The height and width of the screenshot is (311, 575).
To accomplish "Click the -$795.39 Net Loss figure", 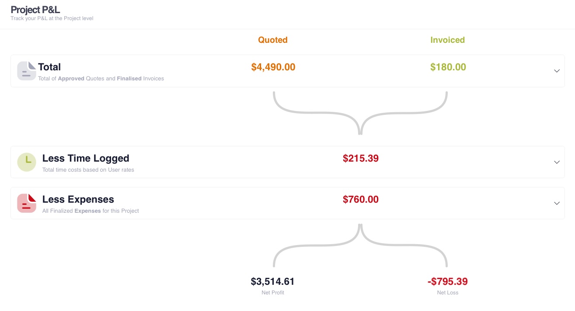I will (448, 281).
